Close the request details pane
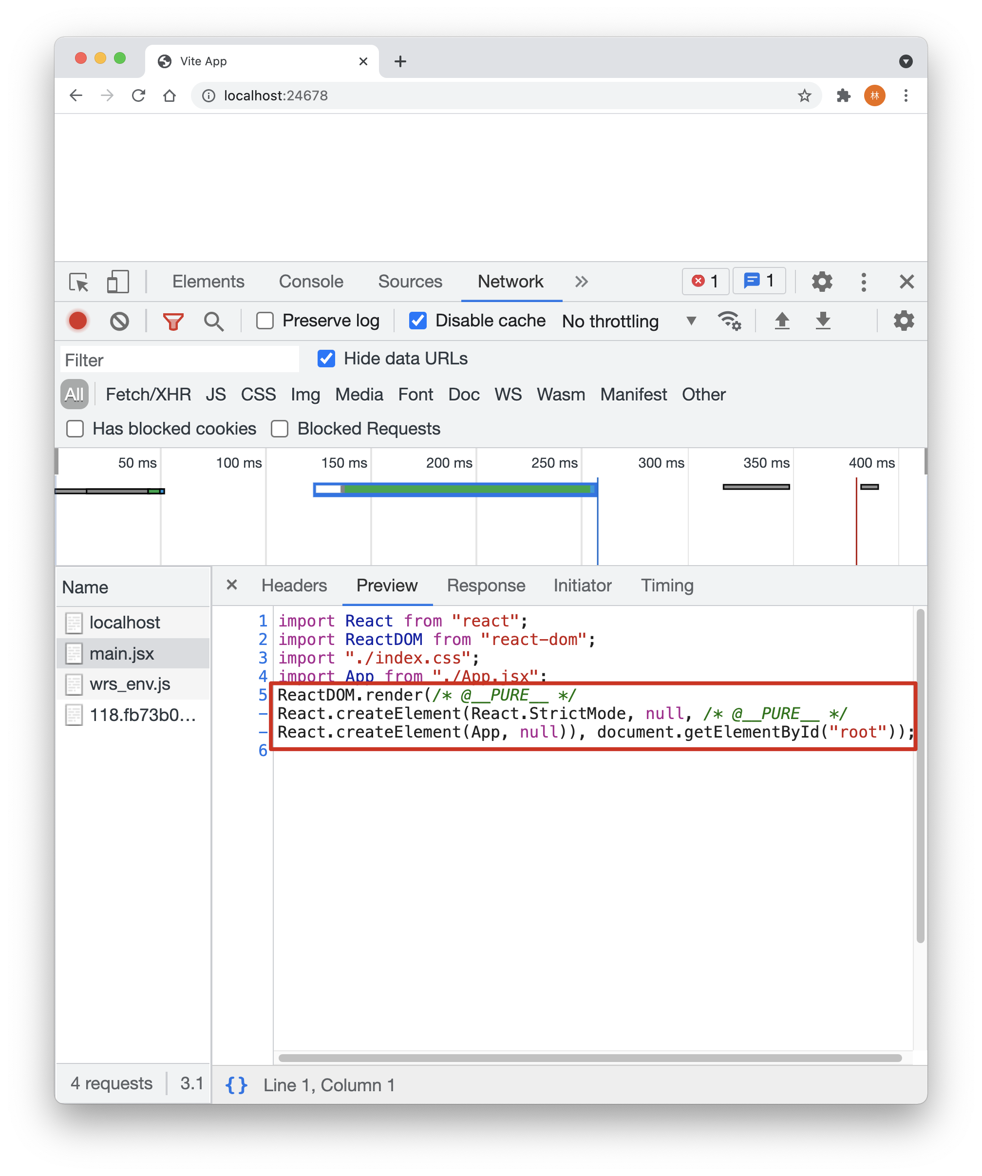The image size is (982, 1176). [x=232, y=585]
